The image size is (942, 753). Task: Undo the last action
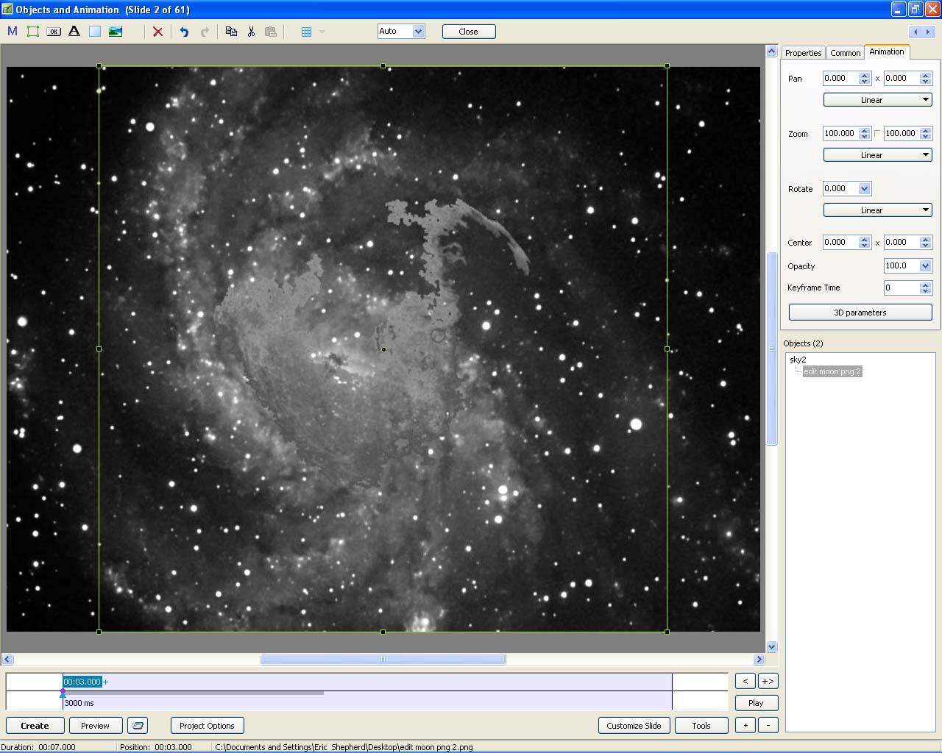click(x=184, y=32)
